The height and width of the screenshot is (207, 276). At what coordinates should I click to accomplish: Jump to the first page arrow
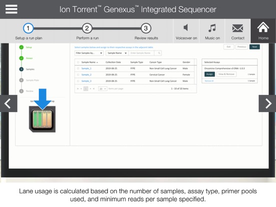77,88
